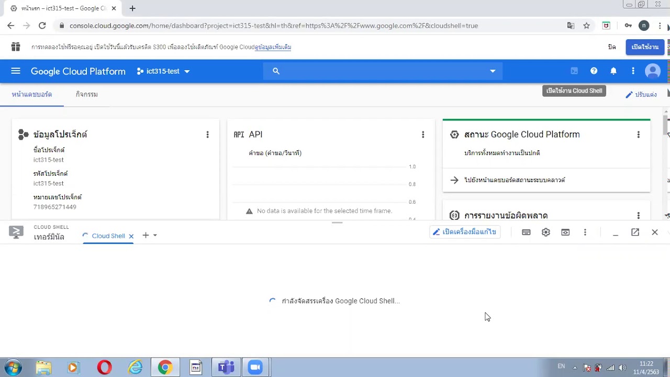Dismiss banner with ปิด button

click(x=612, y=47)
